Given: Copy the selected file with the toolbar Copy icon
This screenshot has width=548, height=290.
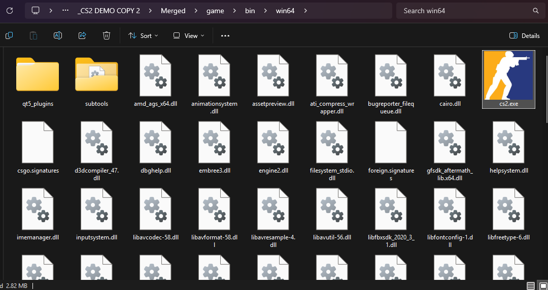Looking at the screenshot, I should click(10, 35).
